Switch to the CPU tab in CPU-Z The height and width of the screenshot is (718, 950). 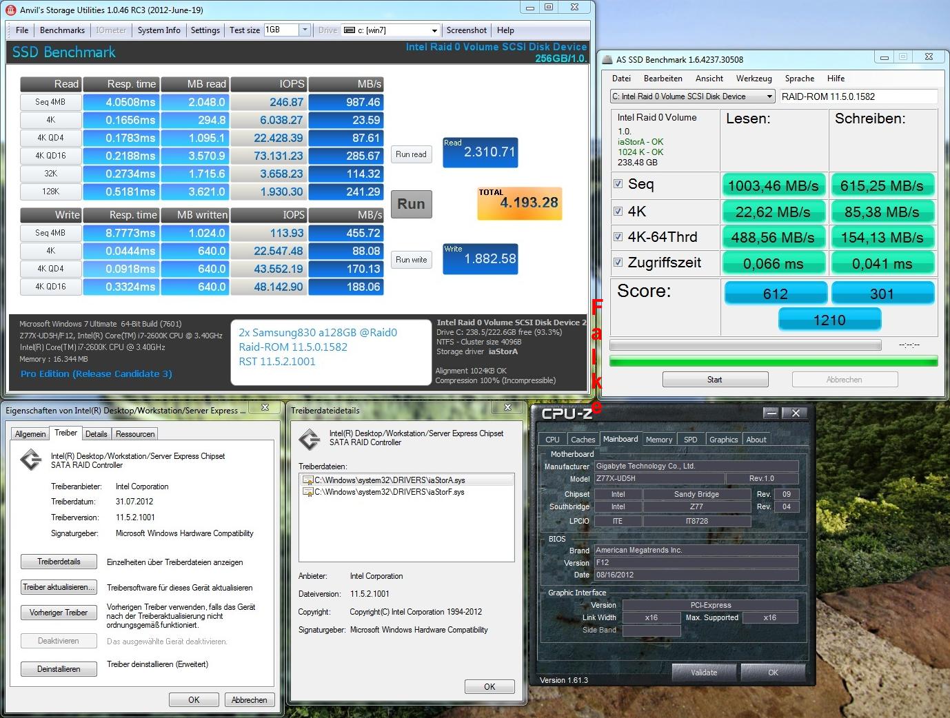click(x=553, y=440)
